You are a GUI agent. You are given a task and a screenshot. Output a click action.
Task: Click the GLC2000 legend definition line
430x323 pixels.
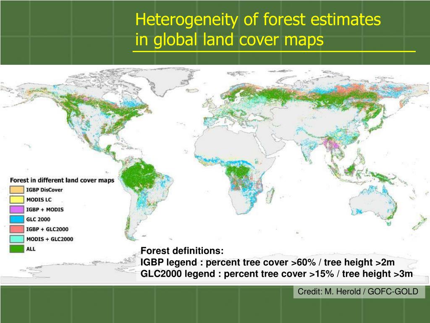pos(277,274)
